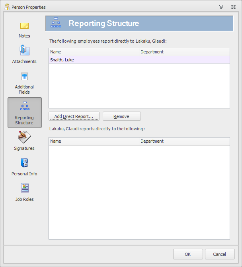Click the Attachments label in sidebar

coord(24,61)
